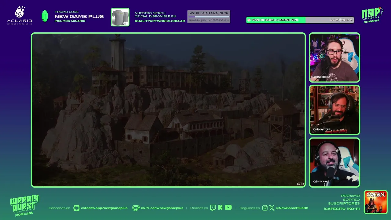Open the X social icon
Image resolution: width=391 pixels, height=220 pixels.
click(272, 208)
